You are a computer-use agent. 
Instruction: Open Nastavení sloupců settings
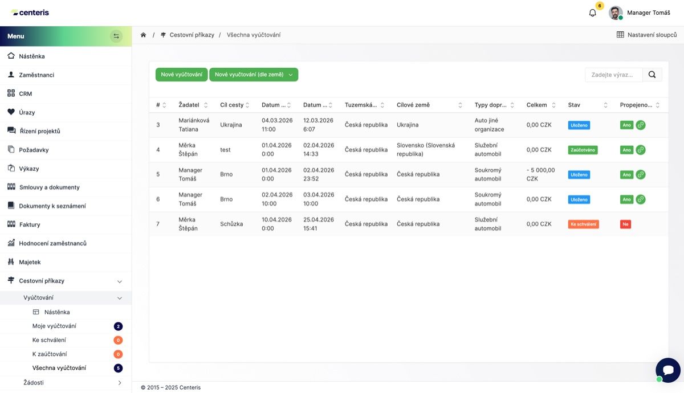point(646,35)
